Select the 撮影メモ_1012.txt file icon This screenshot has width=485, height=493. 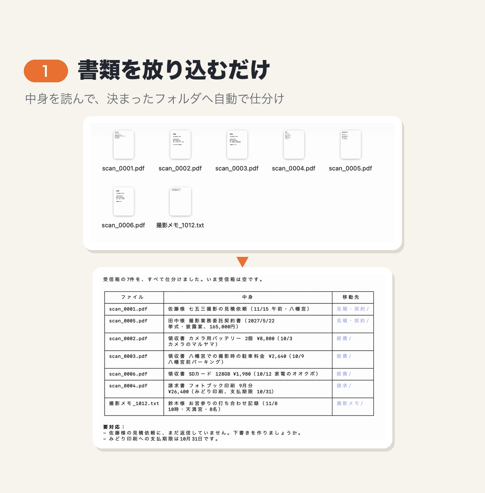(x=180, y=202)
